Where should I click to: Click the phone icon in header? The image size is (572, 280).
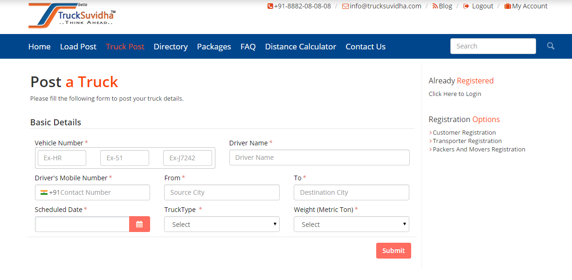click(x=270, y=7)
